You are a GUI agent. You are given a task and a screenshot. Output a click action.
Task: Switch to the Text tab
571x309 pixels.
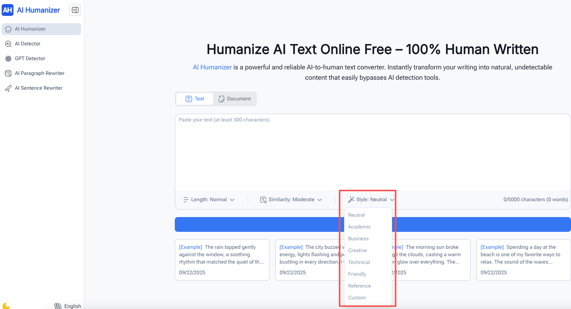195,99
